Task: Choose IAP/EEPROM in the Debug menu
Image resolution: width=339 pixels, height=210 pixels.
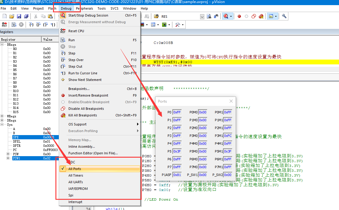Action: (x=100, y=189)
